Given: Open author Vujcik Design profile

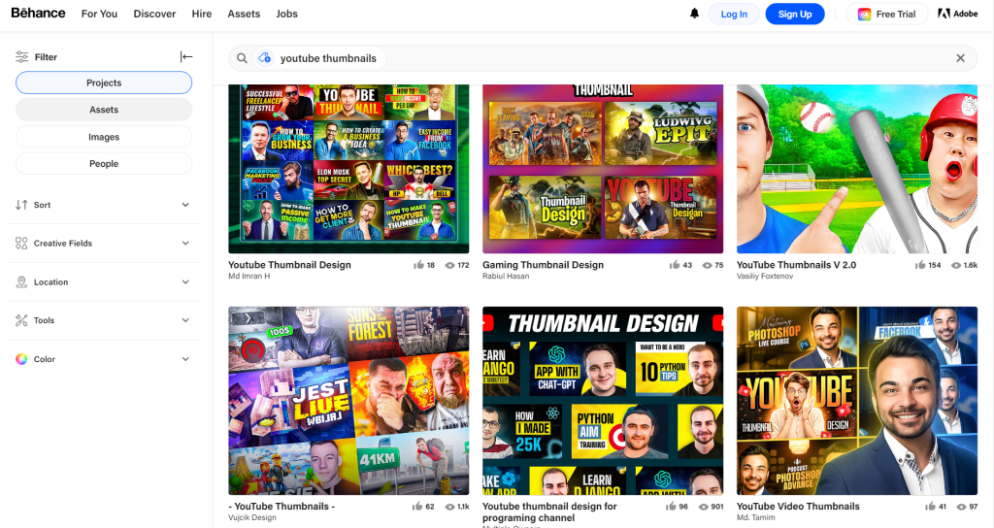Looking at the screenshot, I should [x=252, y=518].
